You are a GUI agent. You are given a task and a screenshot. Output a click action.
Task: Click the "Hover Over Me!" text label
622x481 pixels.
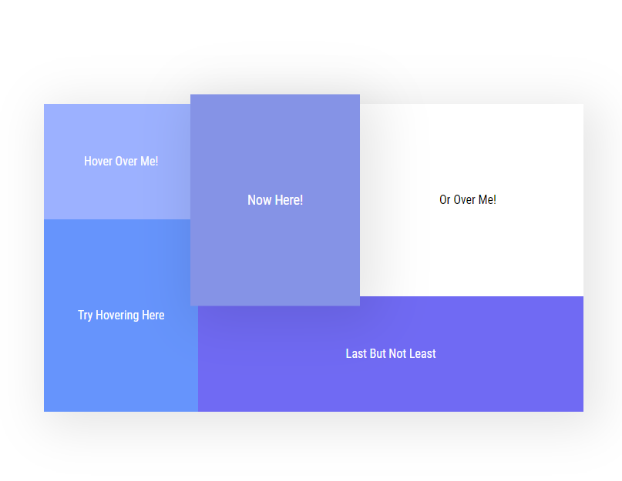[121, 161]
